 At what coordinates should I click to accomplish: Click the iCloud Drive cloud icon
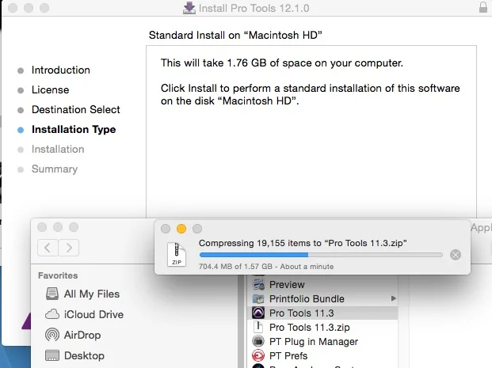(52, 314)
